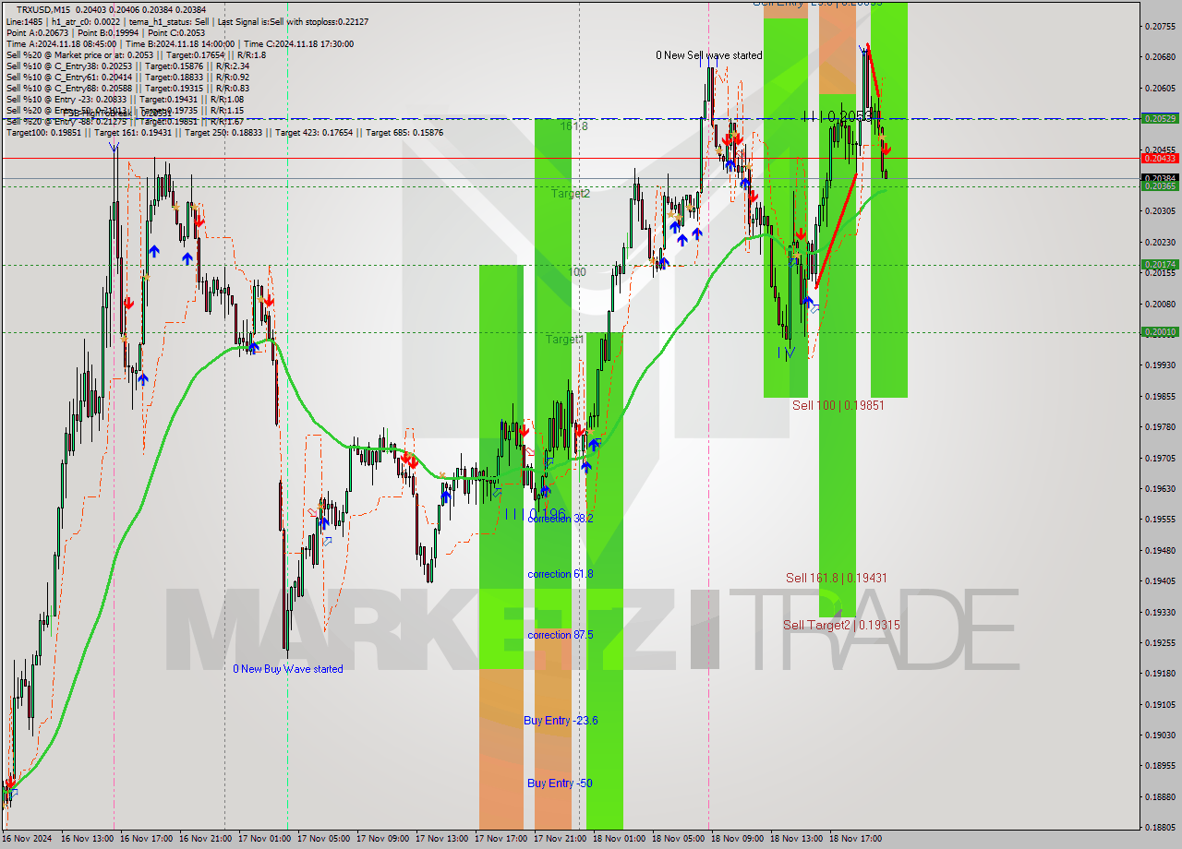The image size is (1182, 849).
Task: Click the '18 Nov 05:00' time axis label
Action: tap(677, 839)
